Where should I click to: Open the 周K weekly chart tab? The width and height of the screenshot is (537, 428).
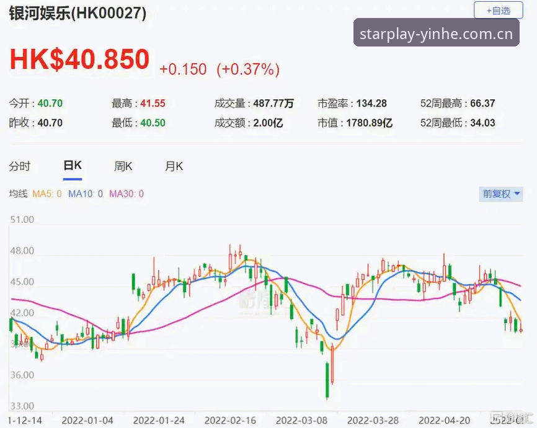[123, 166]
